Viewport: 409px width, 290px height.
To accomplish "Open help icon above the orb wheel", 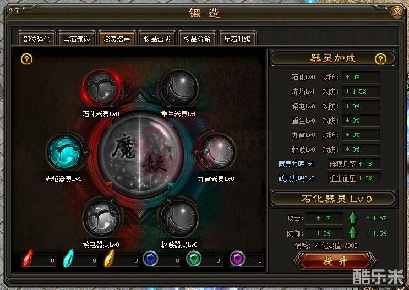I will [x=26, y=59].
